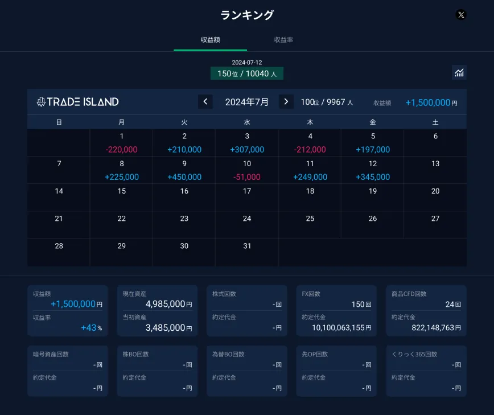The width and height of the screenshot is (494, 415).
Task: Open the chart view icon
Action: 459,72
